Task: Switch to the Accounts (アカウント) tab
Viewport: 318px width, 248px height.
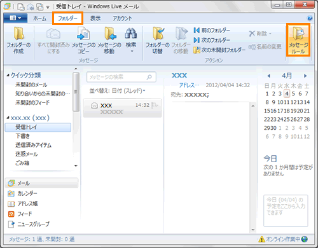Action: (122, 18)
